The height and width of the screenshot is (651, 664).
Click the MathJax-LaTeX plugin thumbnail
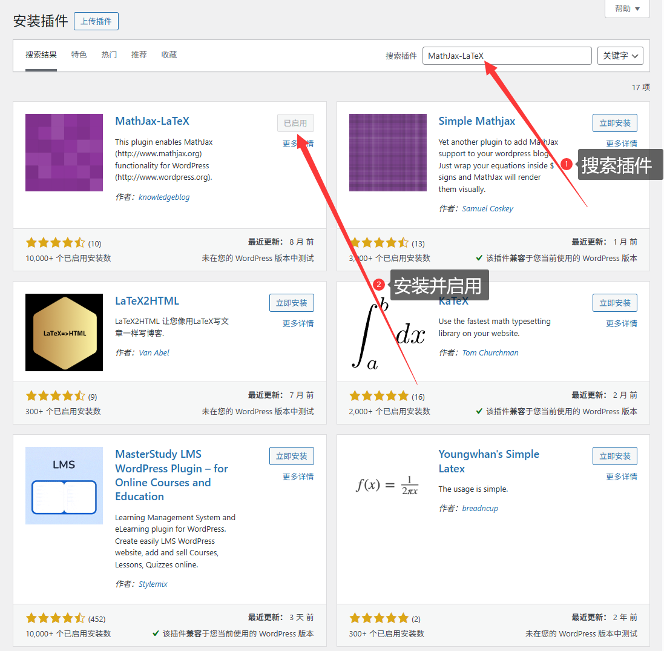pos(64,153)
